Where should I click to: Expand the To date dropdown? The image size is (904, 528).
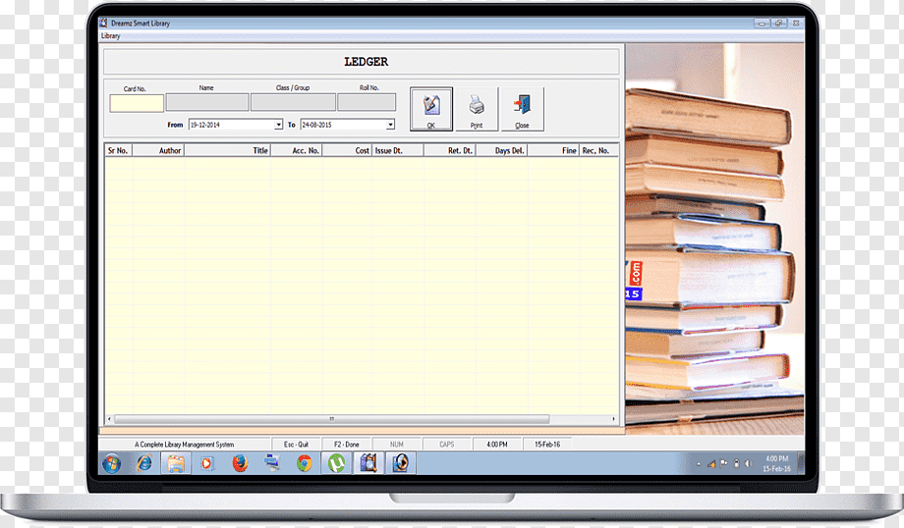pyautogui.click(x=390, y=125)
